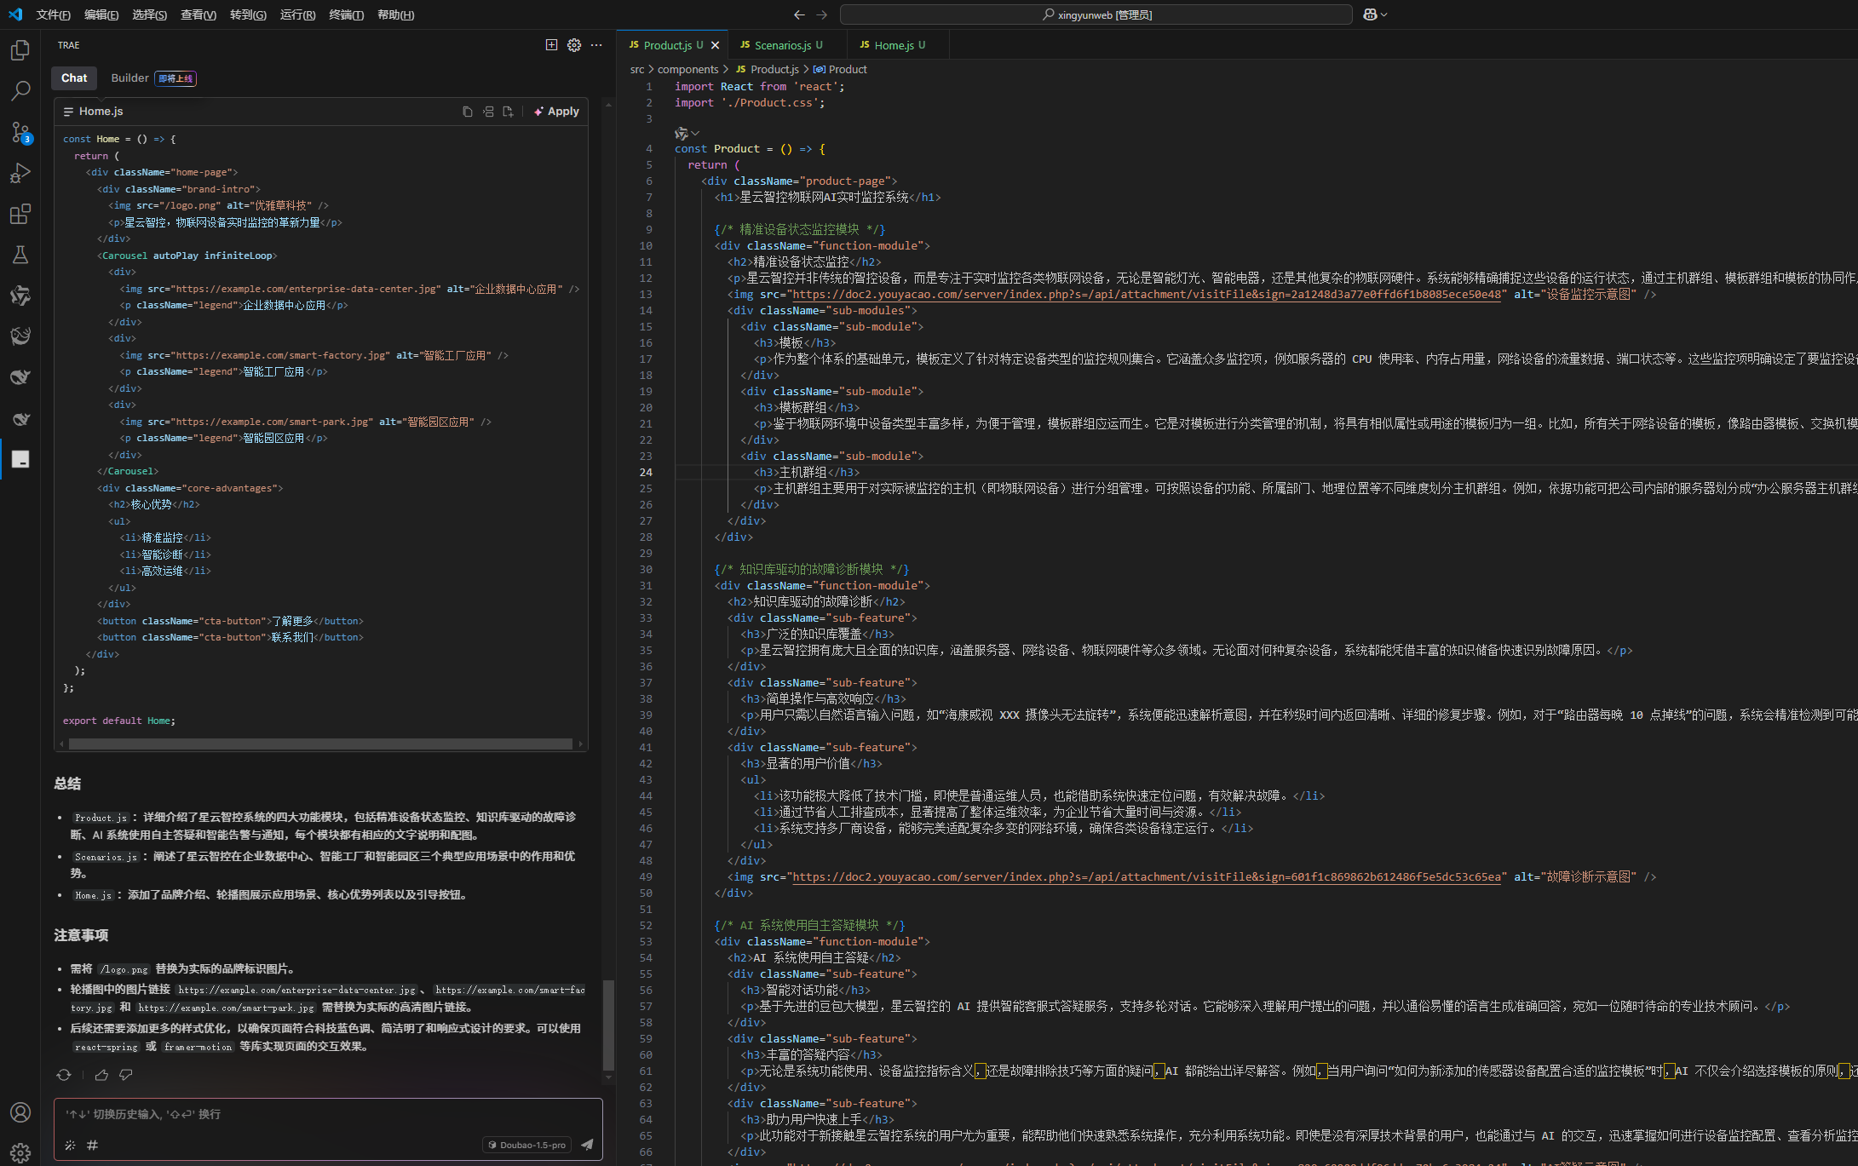Click the new chat plus icon
1858x1166 pixels.
coord(551,45)
